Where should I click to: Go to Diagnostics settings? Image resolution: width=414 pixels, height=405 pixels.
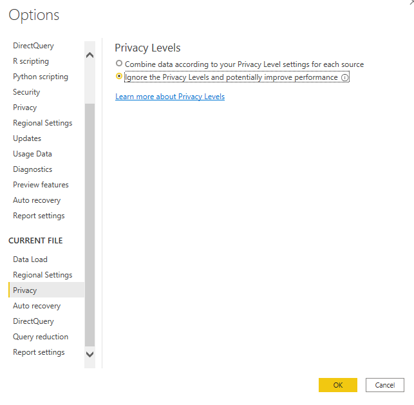[32, 169]
